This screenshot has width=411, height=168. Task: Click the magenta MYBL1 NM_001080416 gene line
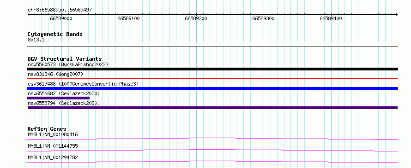tap(212, 139)
